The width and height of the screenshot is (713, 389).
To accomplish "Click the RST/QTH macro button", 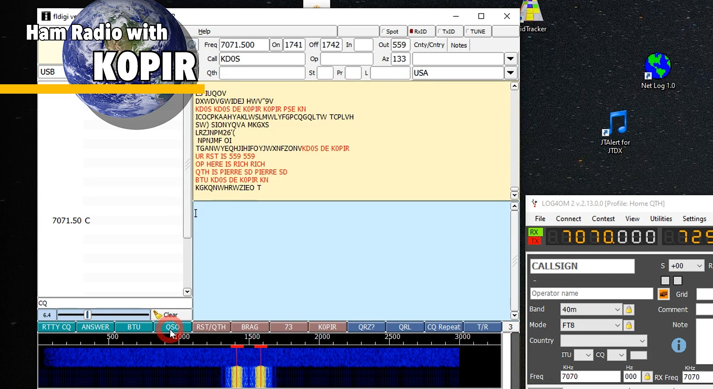I will click(211, 327).
